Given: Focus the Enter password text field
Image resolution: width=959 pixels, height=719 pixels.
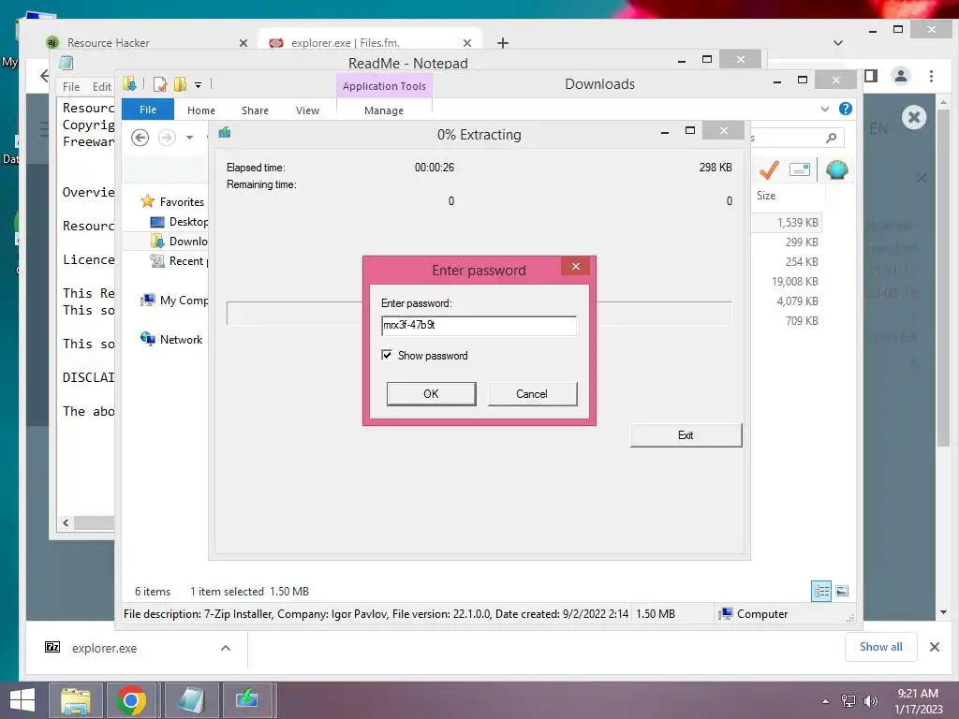Looking at the screenshot, I should [x=479, y=325].
